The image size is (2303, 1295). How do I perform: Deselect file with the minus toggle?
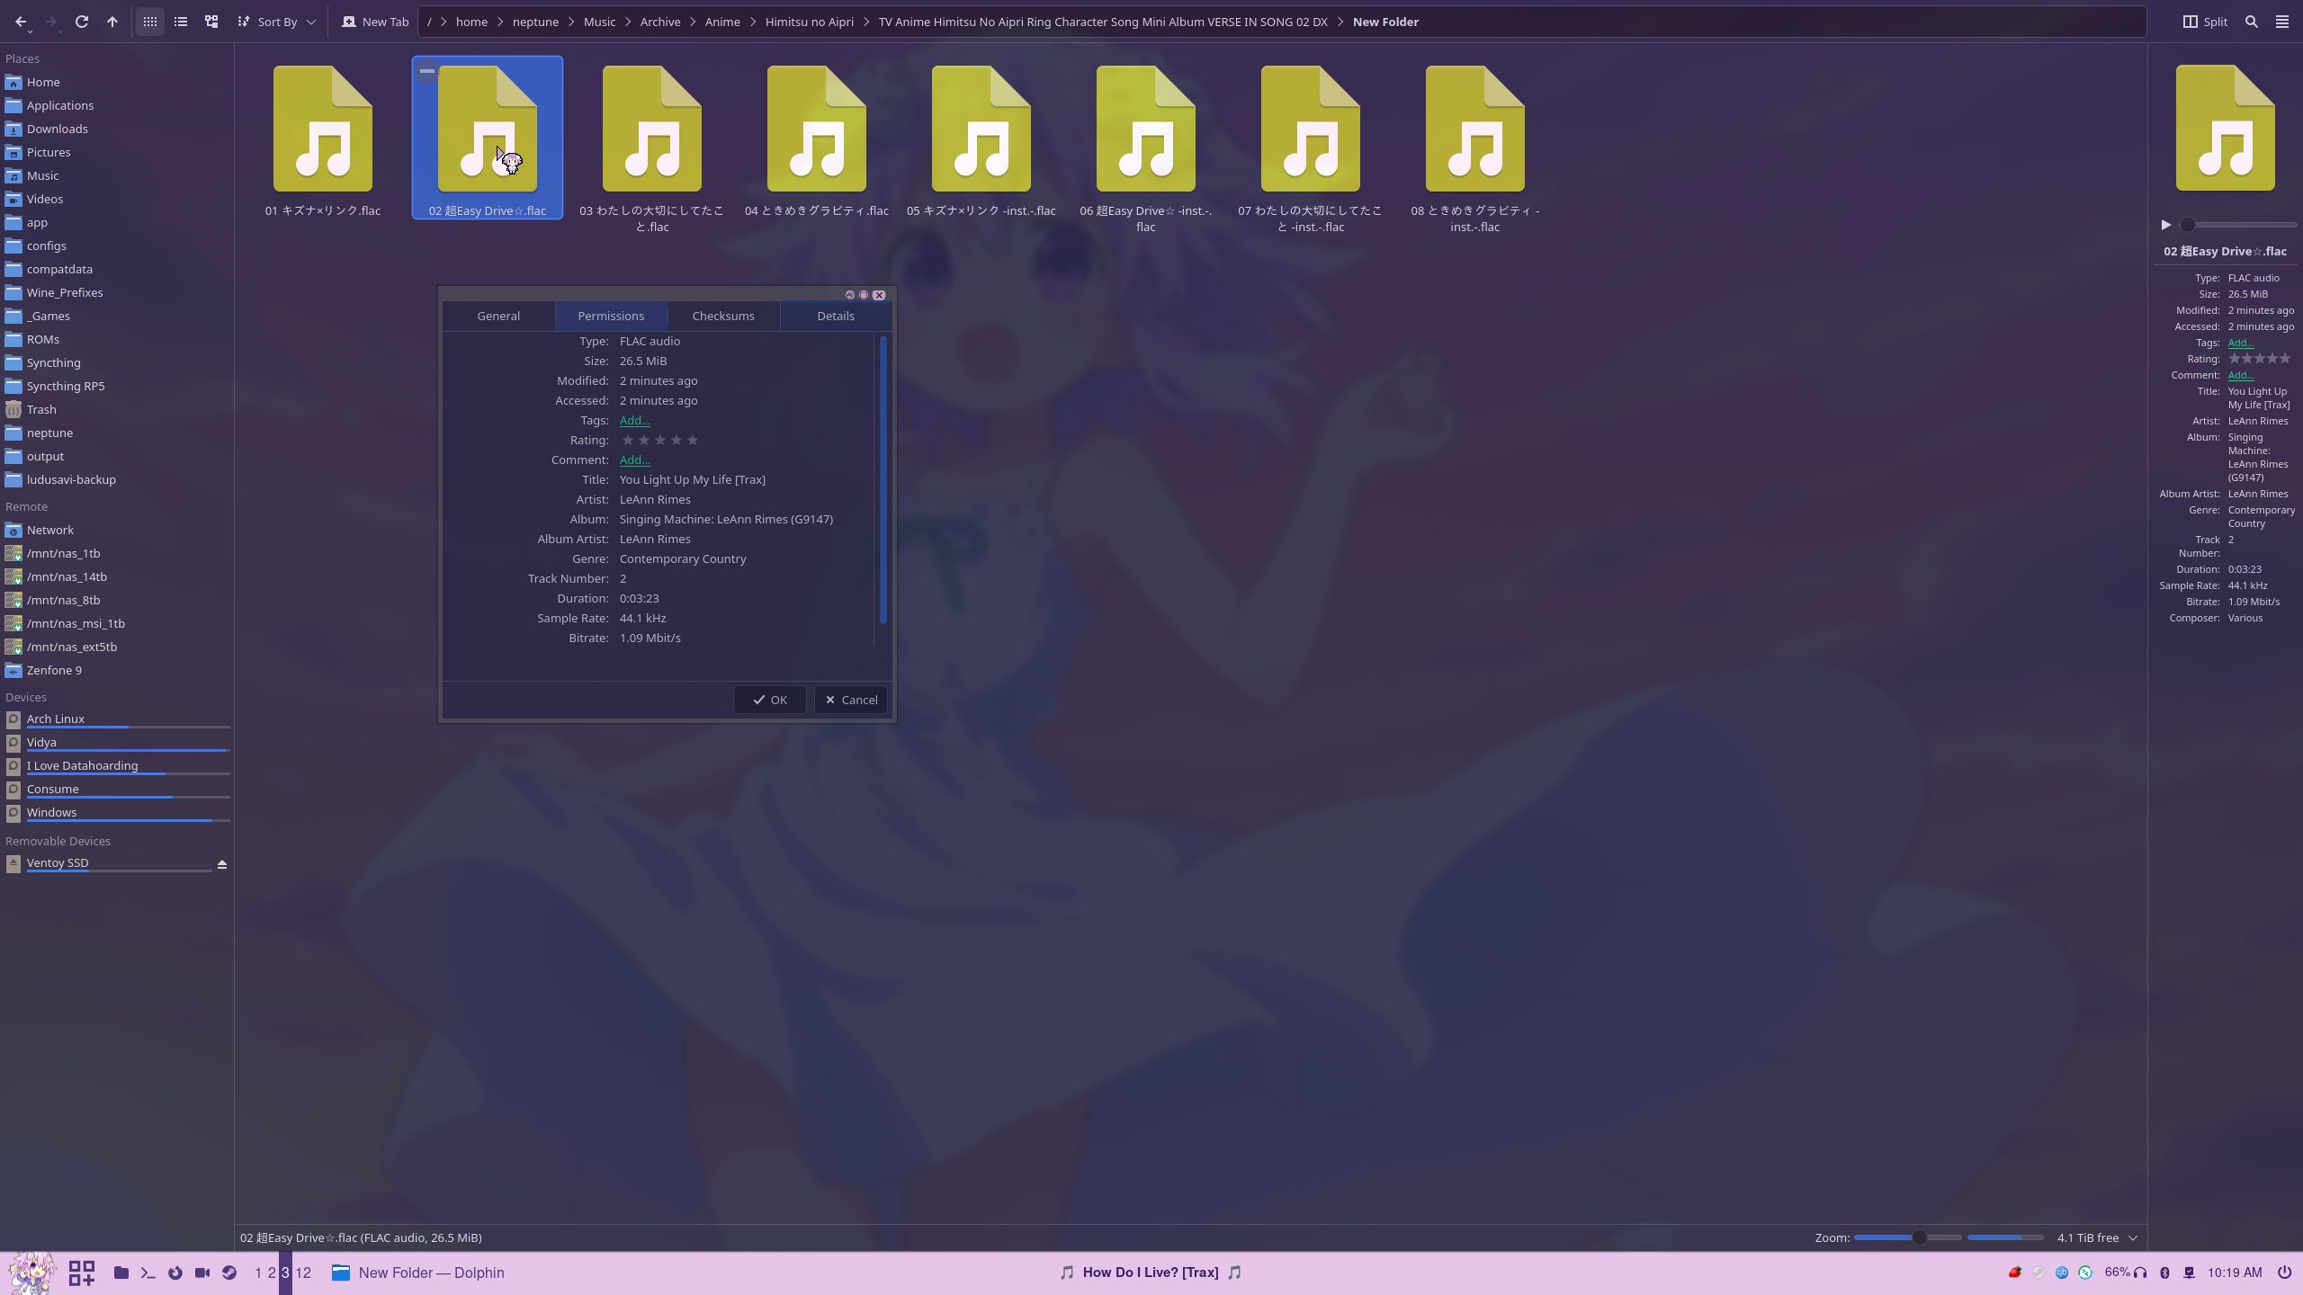427,71
